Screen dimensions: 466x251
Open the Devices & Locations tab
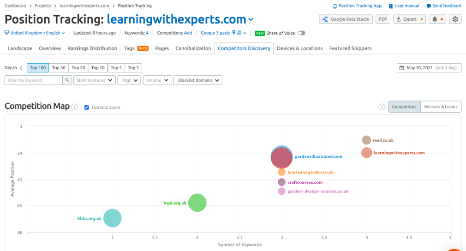point(299,48)
